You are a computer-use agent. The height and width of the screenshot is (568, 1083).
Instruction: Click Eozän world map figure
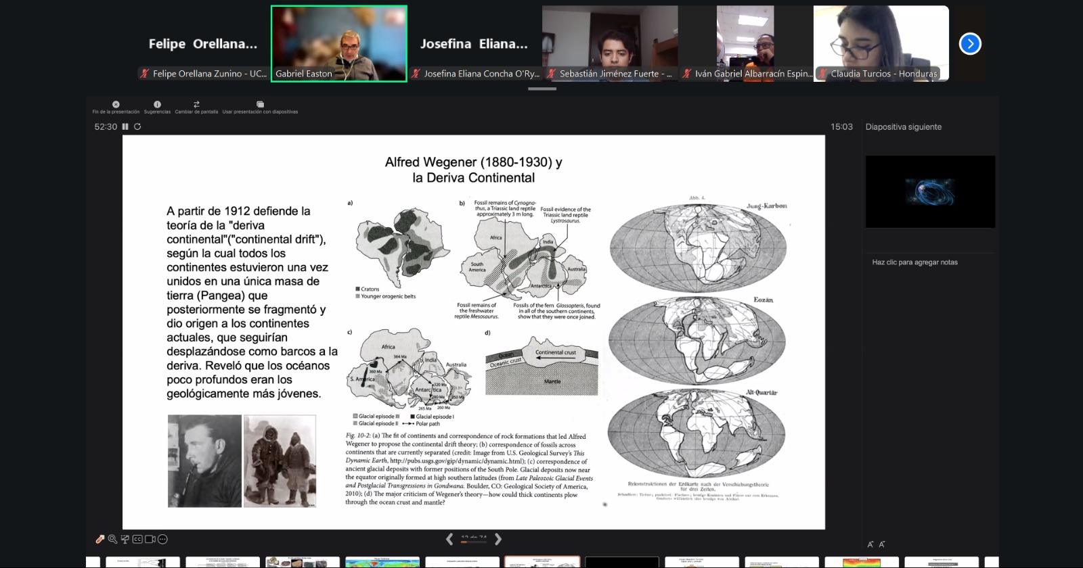[697, 341]
